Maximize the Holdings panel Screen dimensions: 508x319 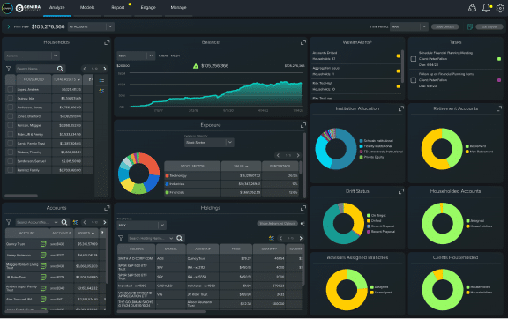click(x=303, y=208)
